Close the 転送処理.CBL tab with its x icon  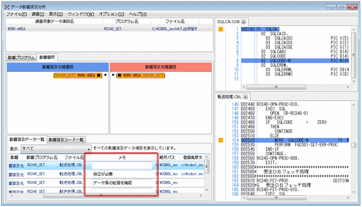pos(245,97)
